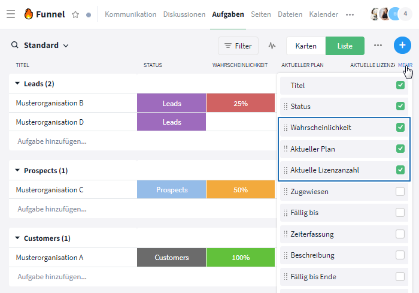This screenshot has width=419, height=293.
Task: Collapse the Leads group
Action: 17,83
